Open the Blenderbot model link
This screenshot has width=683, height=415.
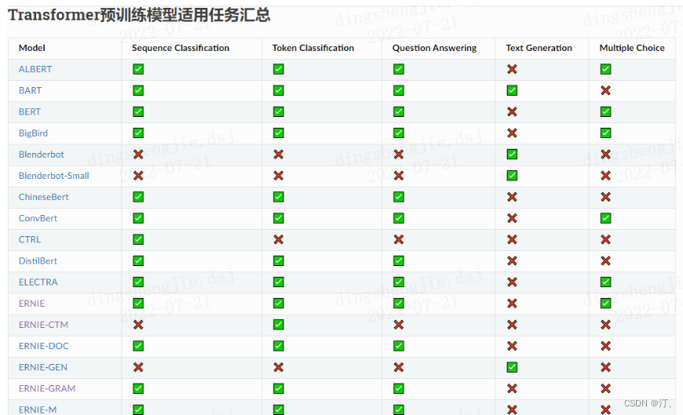point(41,155)
